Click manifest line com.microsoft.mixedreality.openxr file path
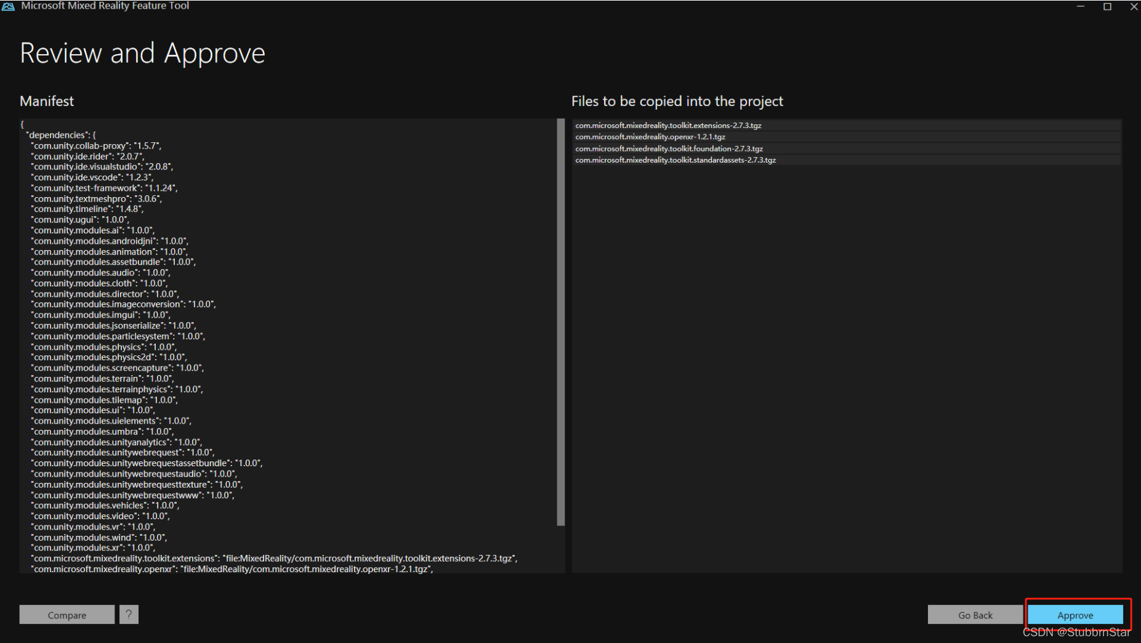 pos(232,569)
